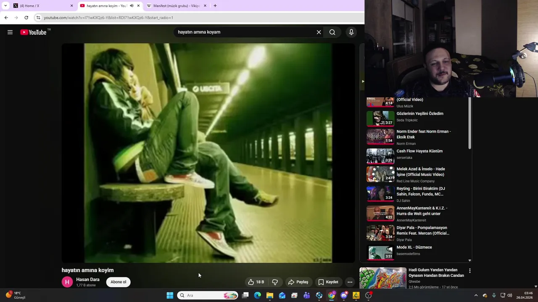Click the playlist panel scrollbar thumb

(x=469, y=123)
